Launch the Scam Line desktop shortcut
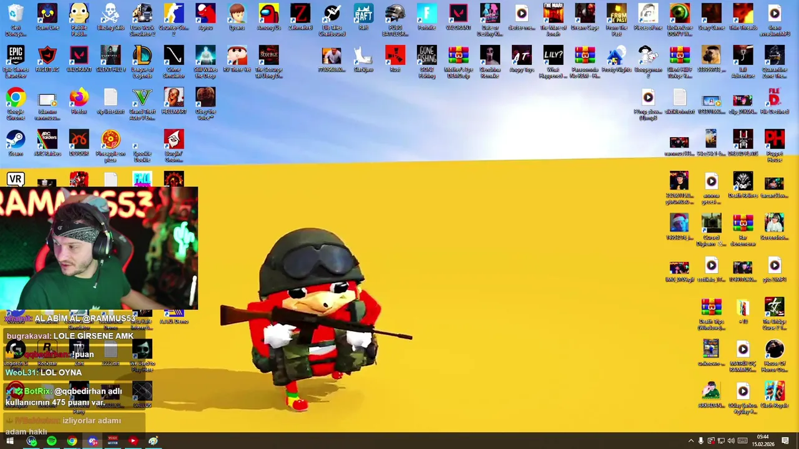 coord(47,17)
